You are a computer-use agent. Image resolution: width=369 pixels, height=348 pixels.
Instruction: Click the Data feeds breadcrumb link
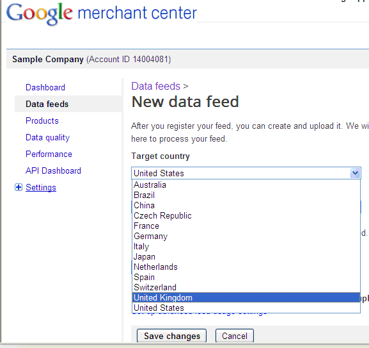pyautogui.click(x=156, y=86)
